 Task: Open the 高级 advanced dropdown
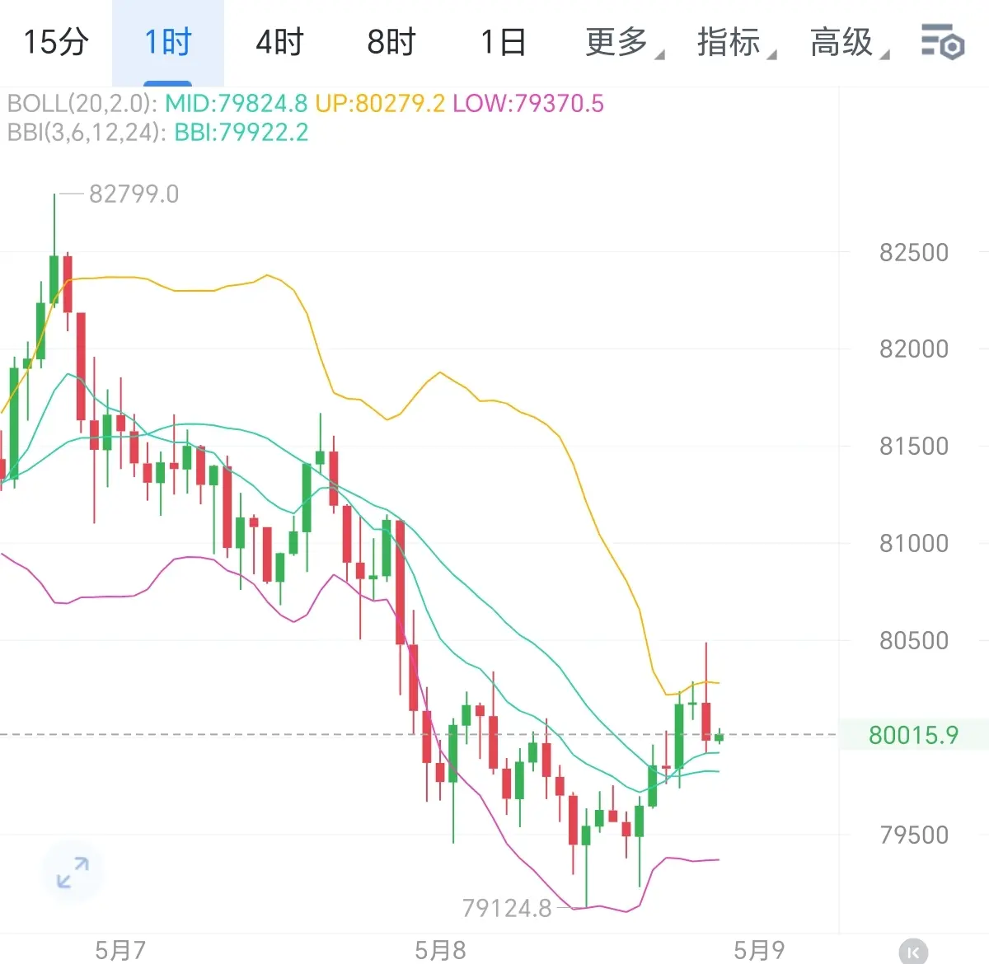(x=849, y=42)
